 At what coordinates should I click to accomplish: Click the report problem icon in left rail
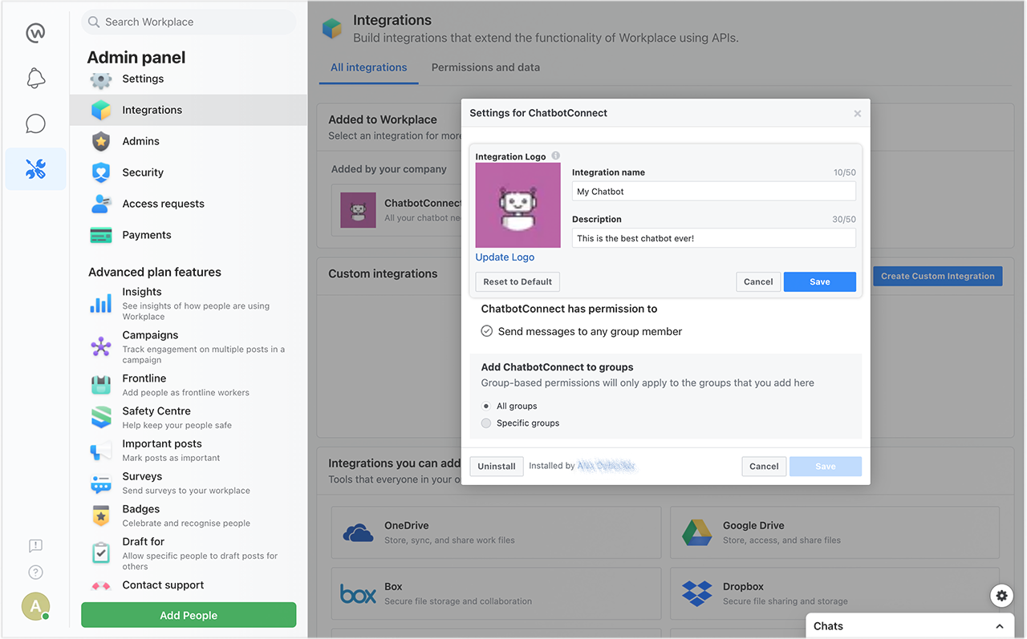pyautogui.click(x=35, y=546)
